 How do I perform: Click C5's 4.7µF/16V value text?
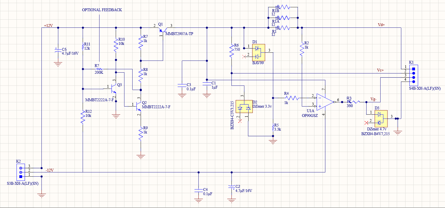(70, 53)
